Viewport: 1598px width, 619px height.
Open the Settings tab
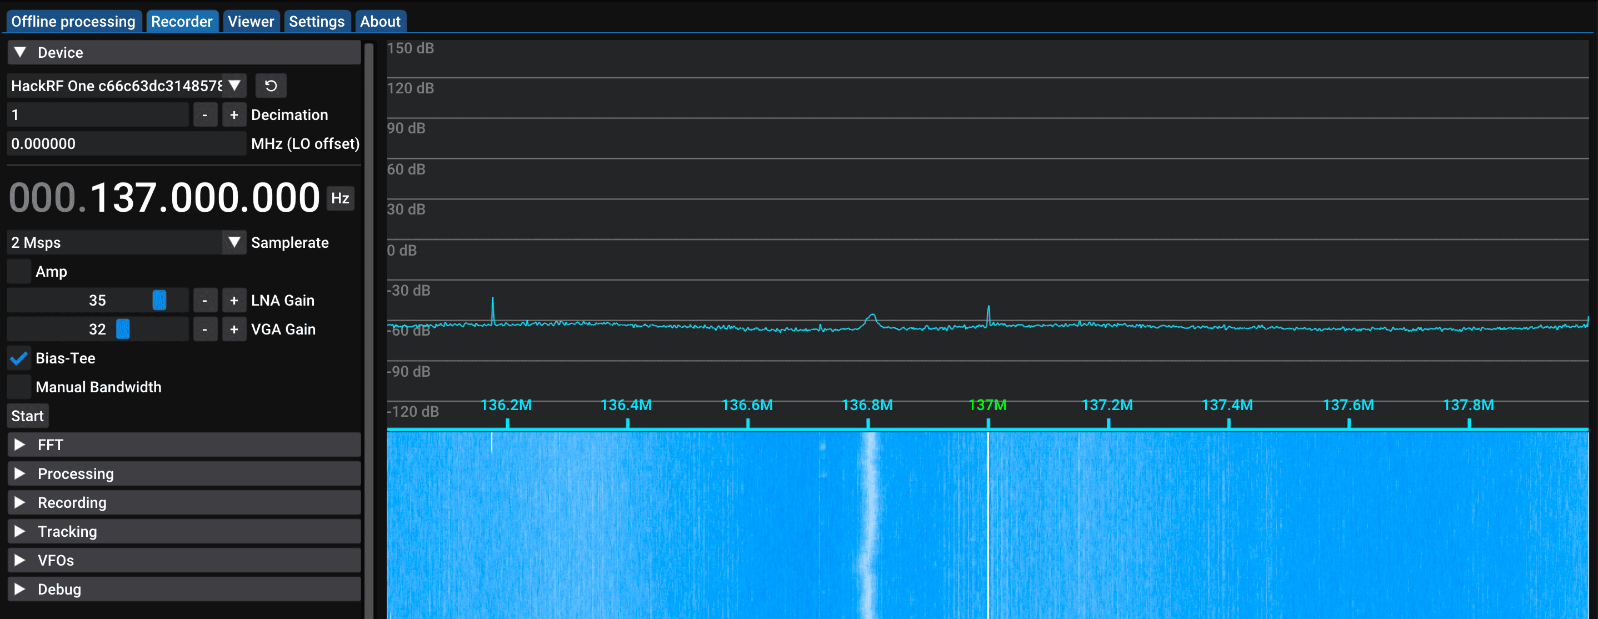click(x=316, y=22)
